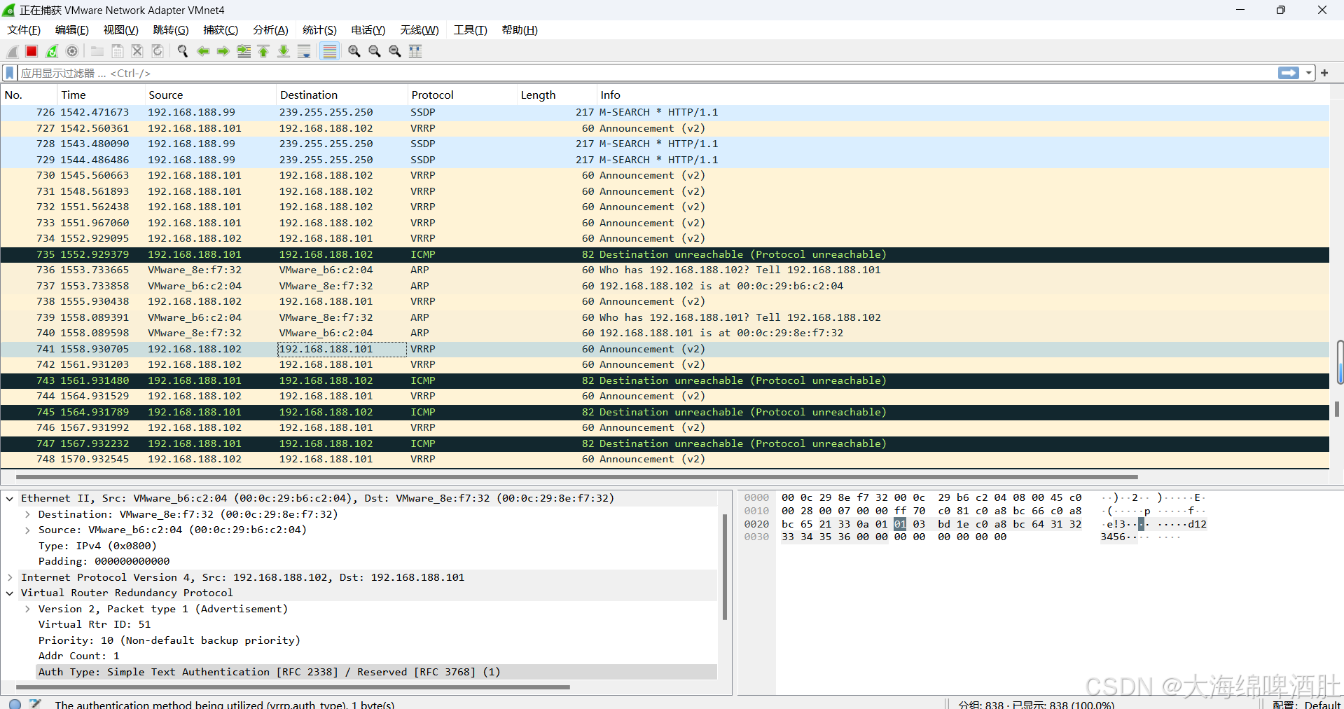Zoom in the main window text
Image resolution: width=1344 pixels, height=709 pixels.
[354, 51]
